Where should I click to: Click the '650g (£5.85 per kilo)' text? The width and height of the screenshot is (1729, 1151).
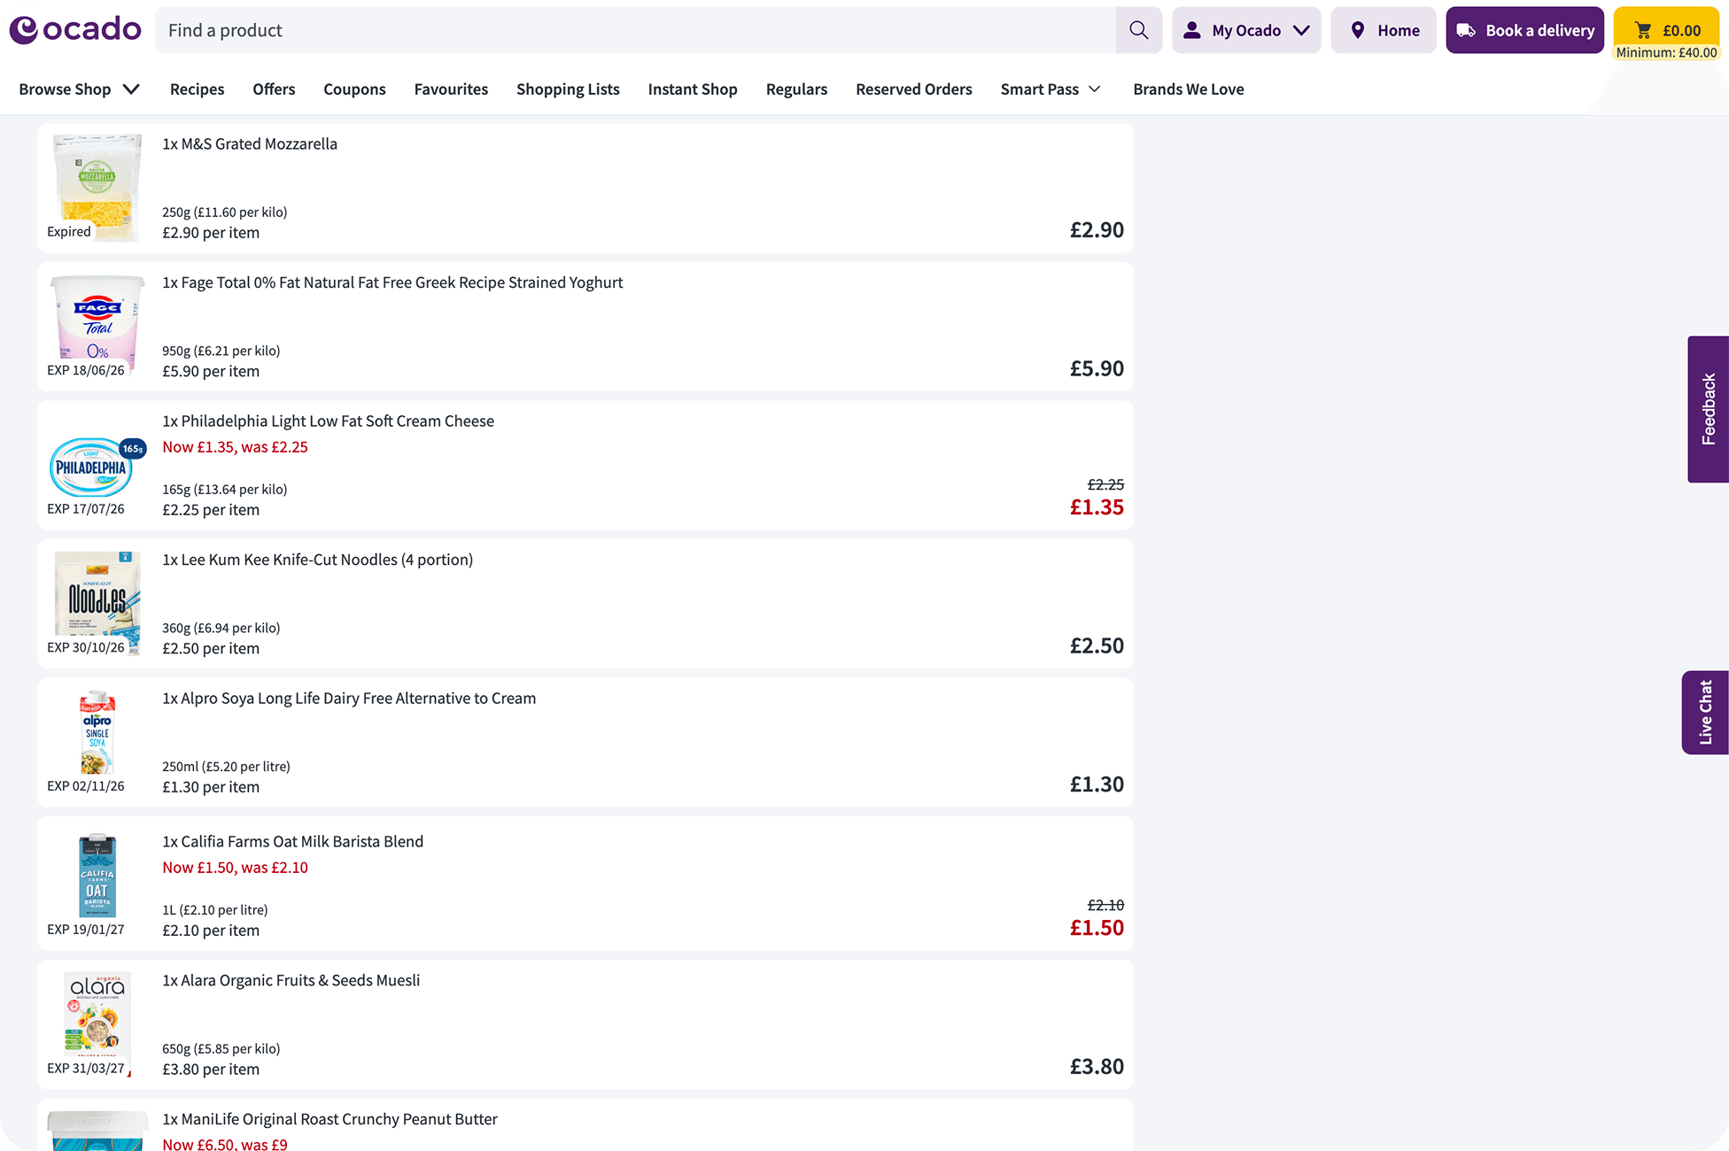(221, 1049)
